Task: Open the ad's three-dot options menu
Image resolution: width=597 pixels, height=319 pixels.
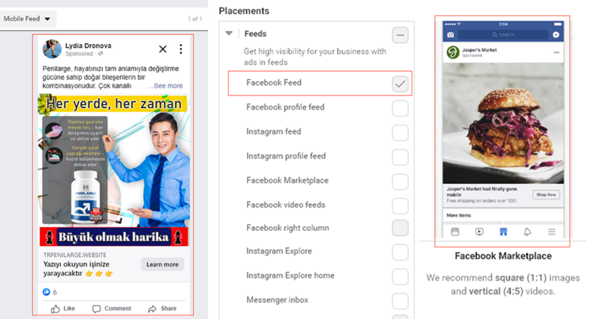Action: [x=181, y=49]
